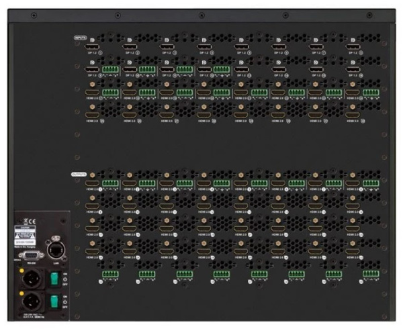
Task: Tap the yellow LED beside lower power inlet
Action: [x=21, y=293]
